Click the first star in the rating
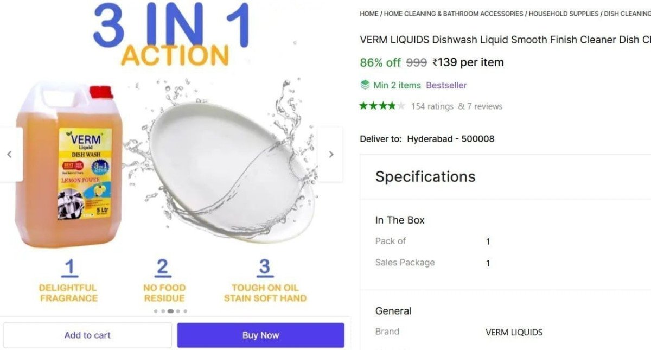 [362, 106]
